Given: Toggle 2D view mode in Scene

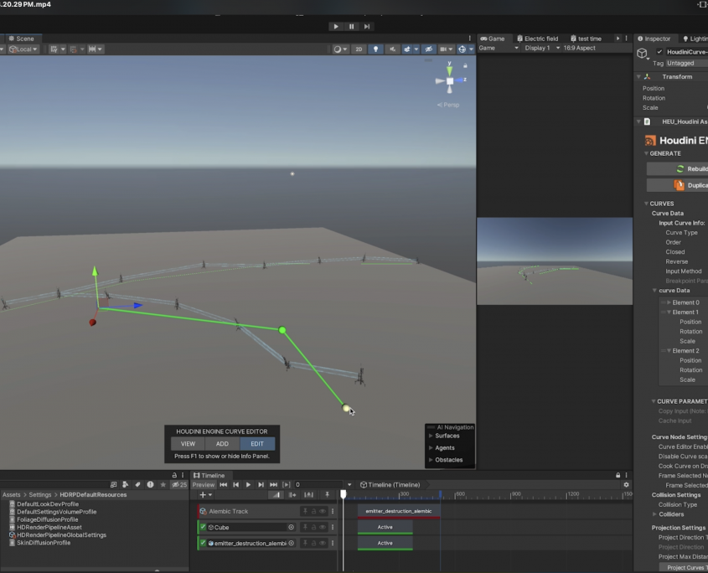Looking at the screenshot, I should coord(359,49).
